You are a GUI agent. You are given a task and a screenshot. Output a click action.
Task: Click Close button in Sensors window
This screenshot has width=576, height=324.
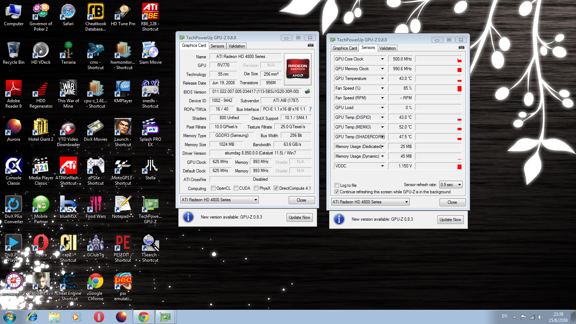coord(453,202)
